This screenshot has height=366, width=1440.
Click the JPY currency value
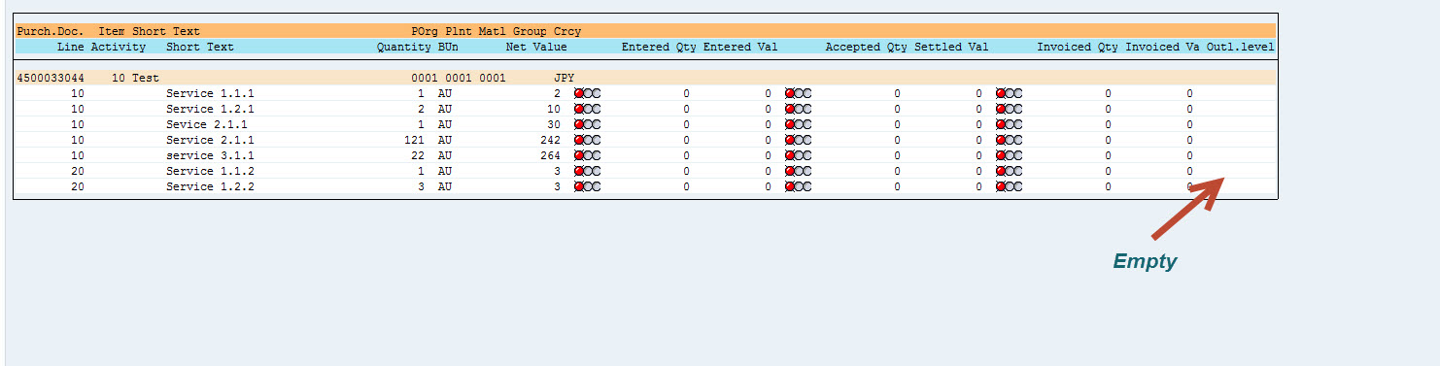click(565, 78)
